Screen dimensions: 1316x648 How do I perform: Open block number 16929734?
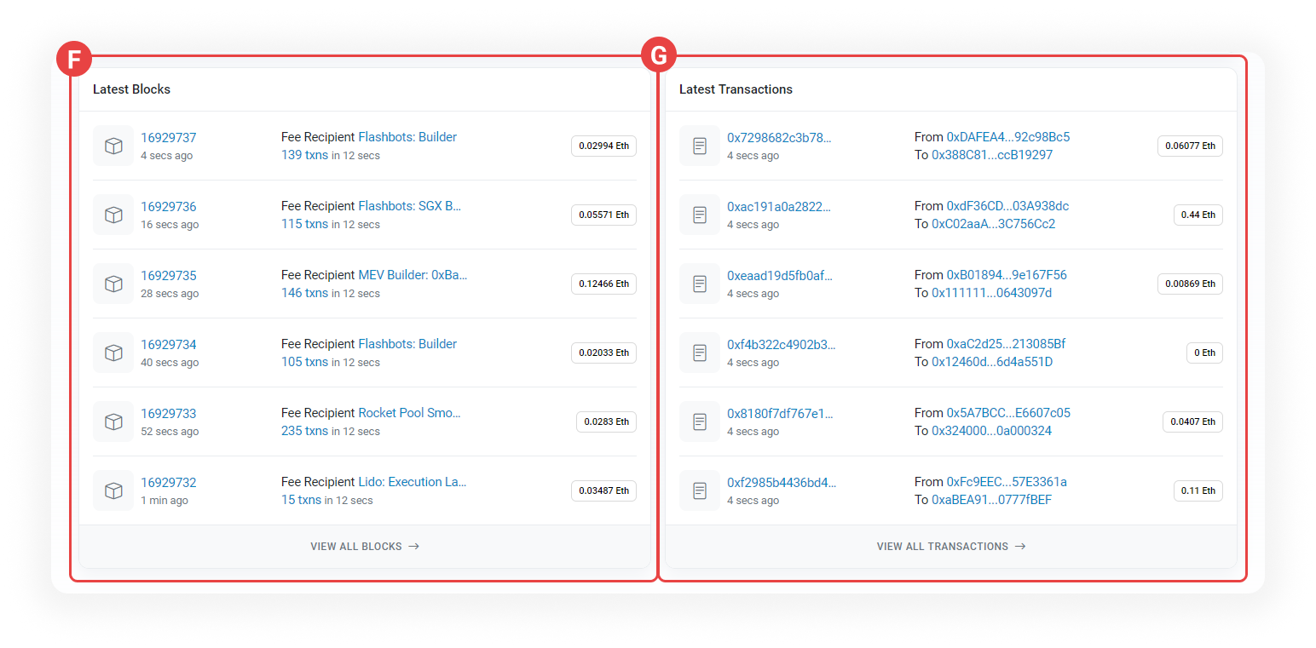pos(169,345)
